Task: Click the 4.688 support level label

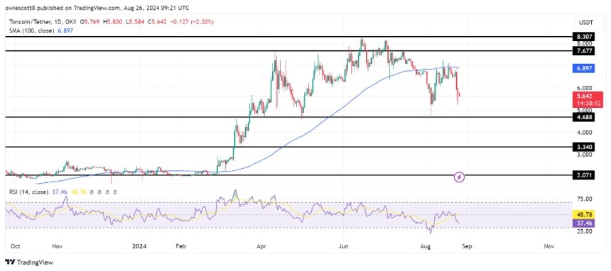Action: point(583,117)
